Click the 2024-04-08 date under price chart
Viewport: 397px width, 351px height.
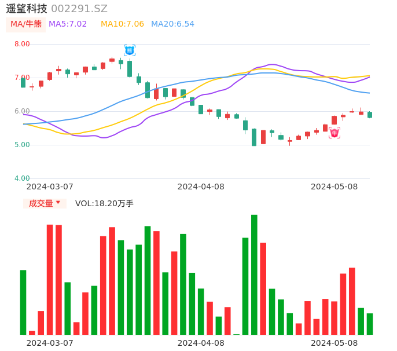click(200, 187)
